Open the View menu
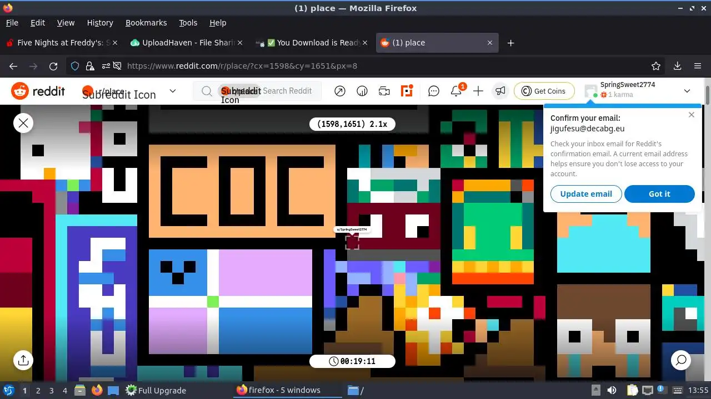 coord(66,23)
